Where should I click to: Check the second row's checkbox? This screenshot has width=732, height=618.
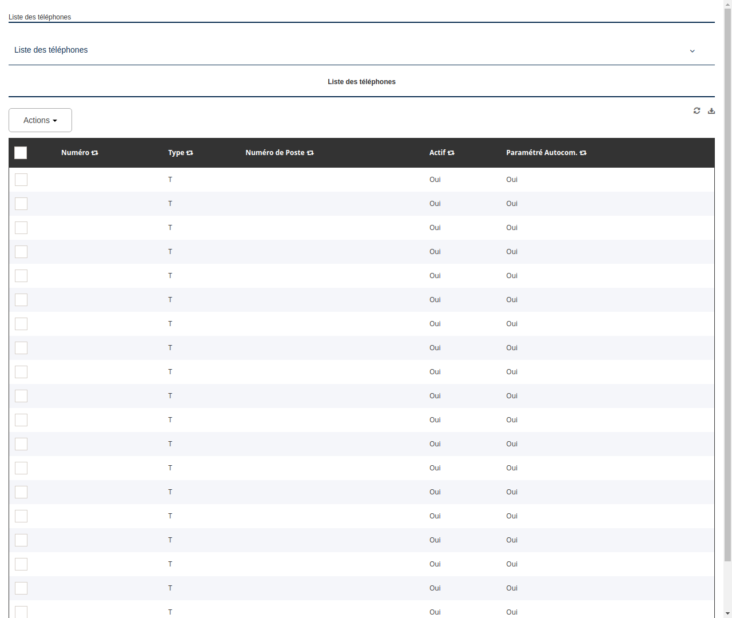click(x=21, y=204)
